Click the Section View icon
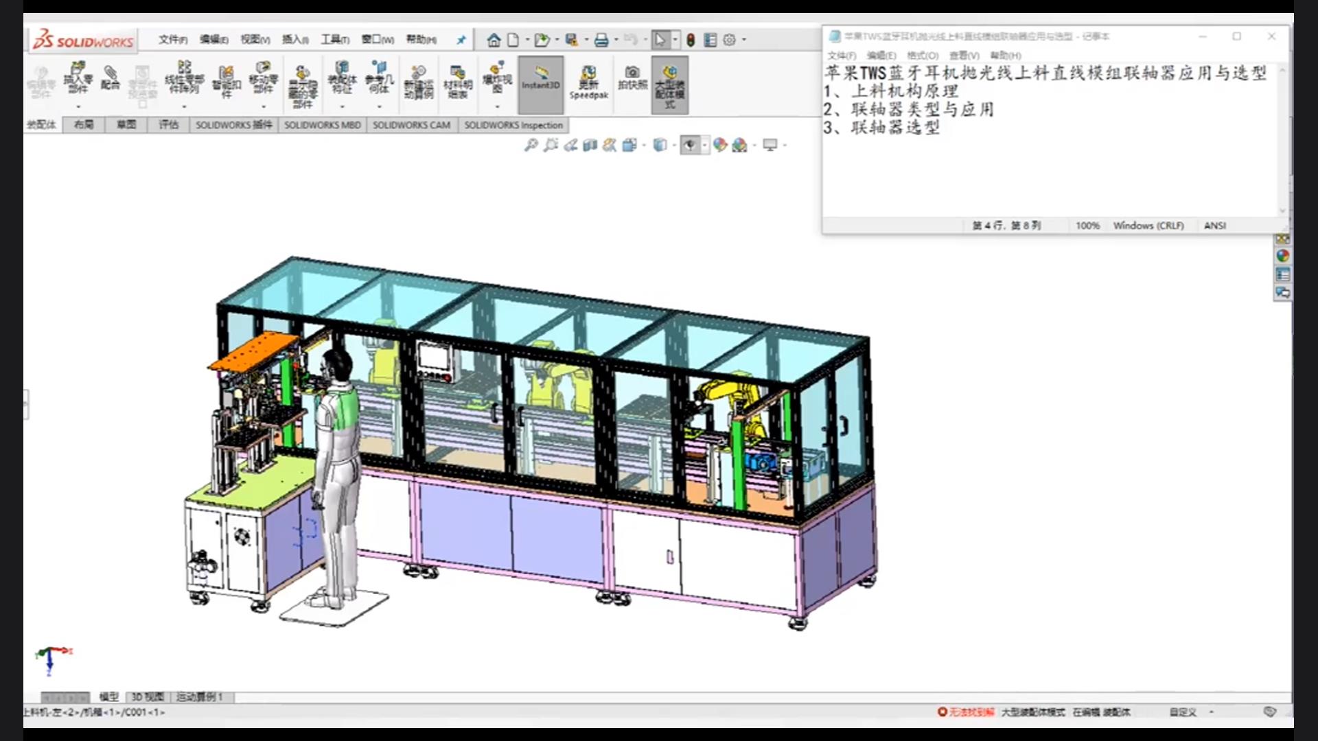The image size is (1318, 741). (590, 145)
